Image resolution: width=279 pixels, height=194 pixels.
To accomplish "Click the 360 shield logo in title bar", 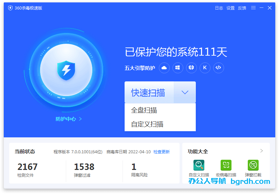I will [10, 8].
